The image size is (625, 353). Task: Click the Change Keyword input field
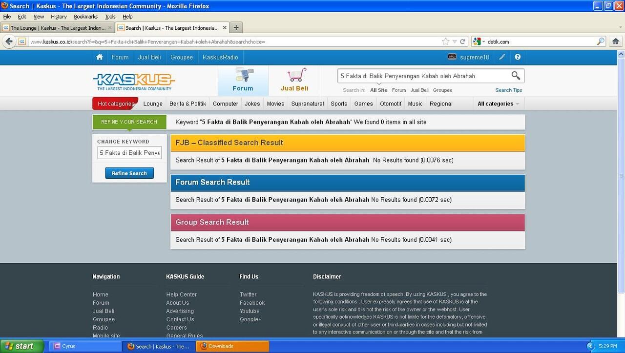(129, 153)
